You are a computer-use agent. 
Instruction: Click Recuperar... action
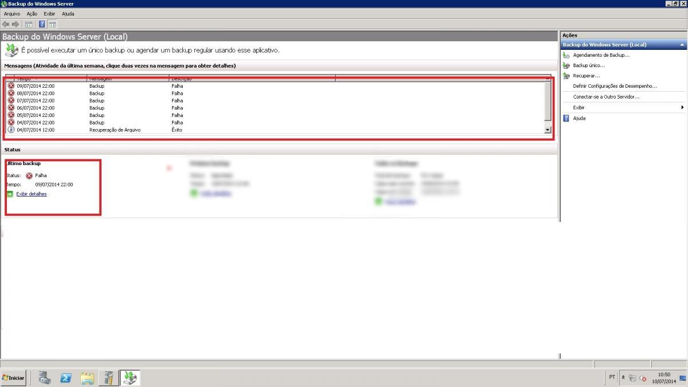coord(587,76)
